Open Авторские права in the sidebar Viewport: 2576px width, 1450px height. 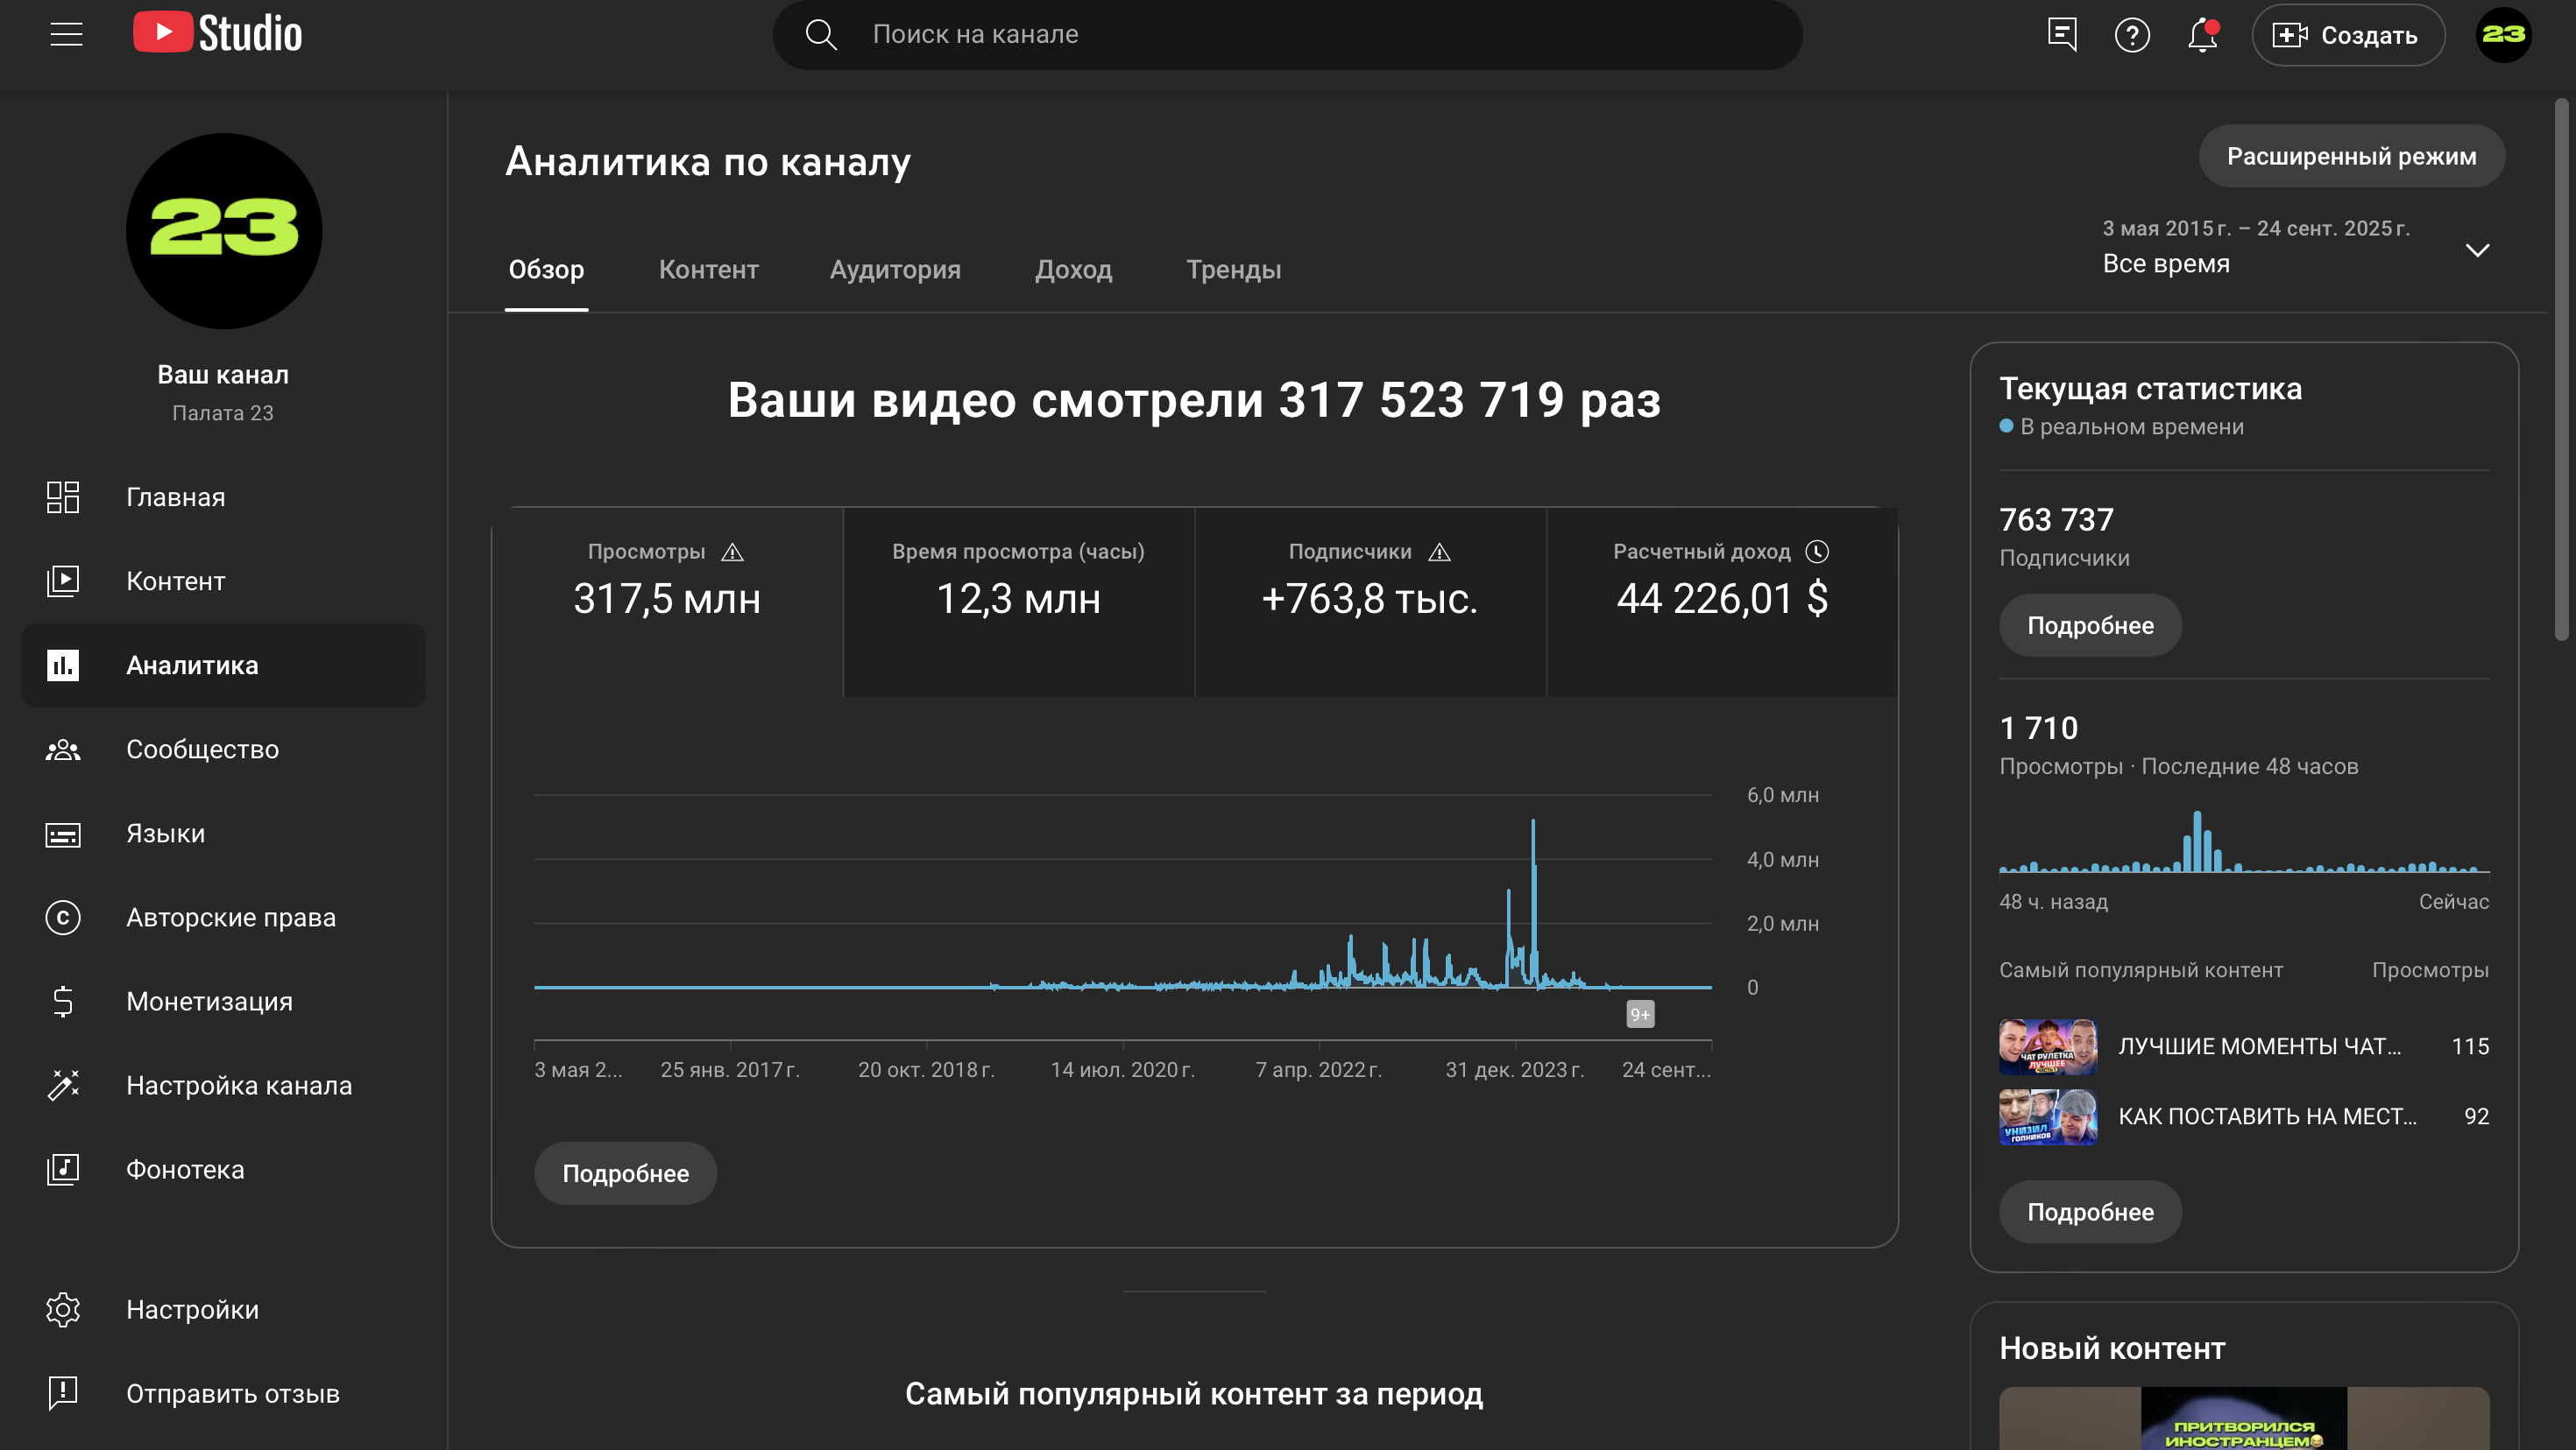pos(230,918)
